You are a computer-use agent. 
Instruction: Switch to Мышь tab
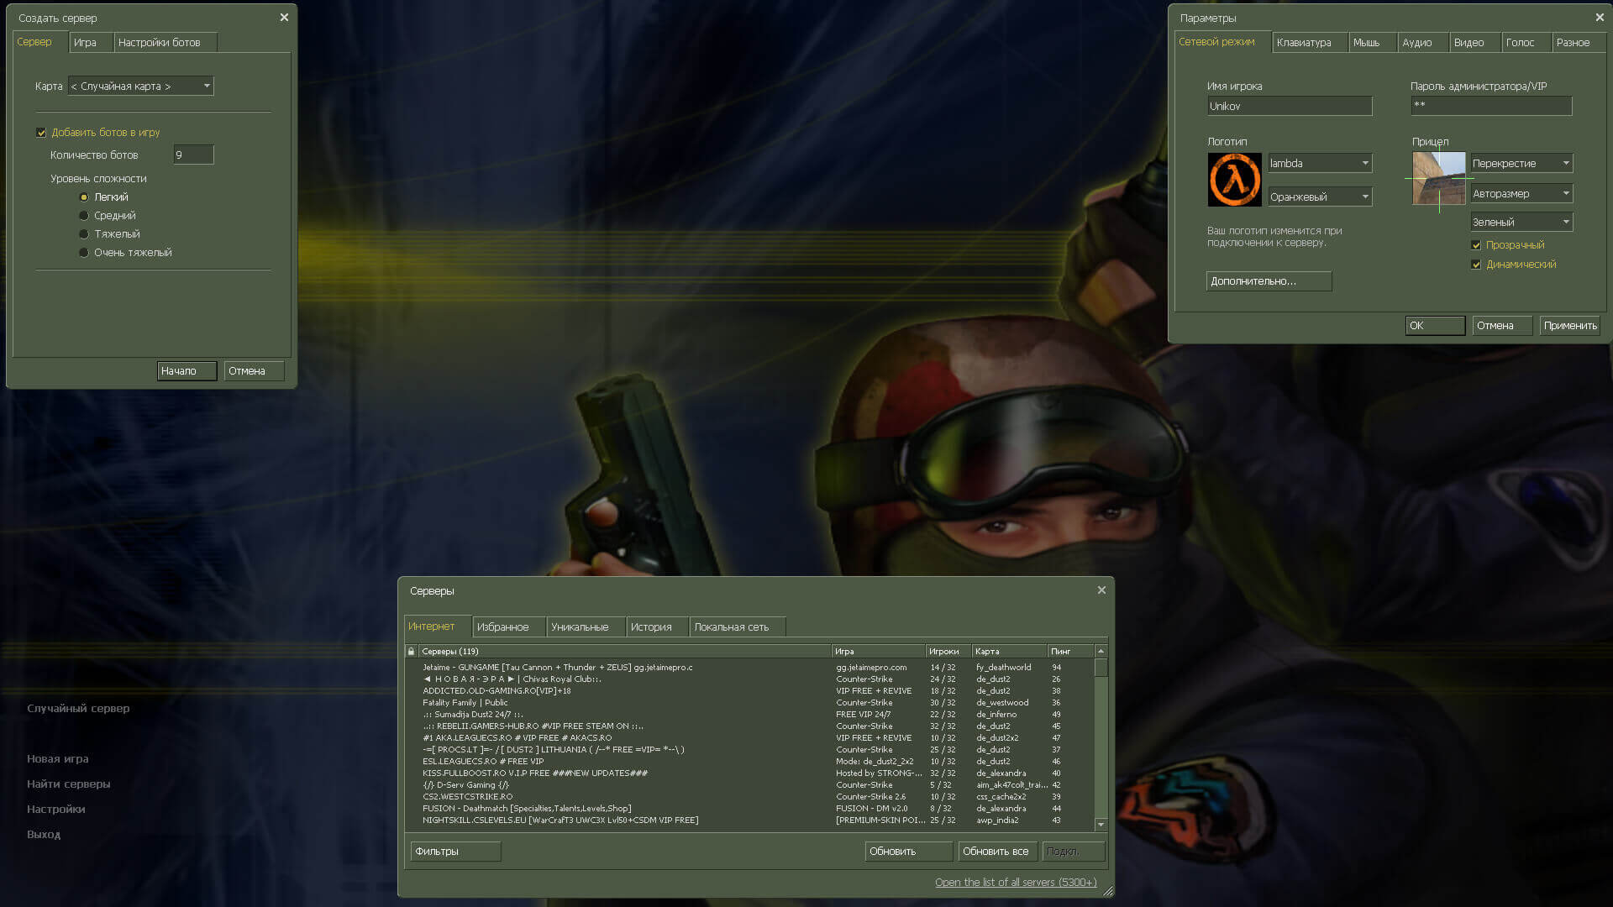pos(1373,42)
